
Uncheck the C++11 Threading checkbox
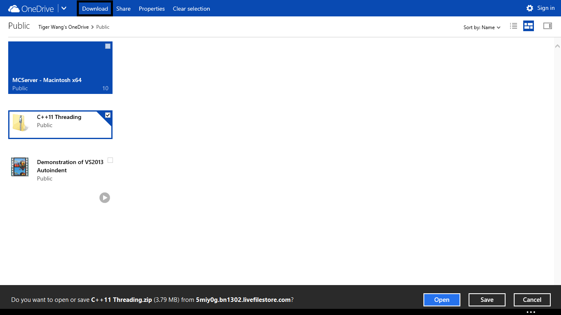tap(108, 115)
